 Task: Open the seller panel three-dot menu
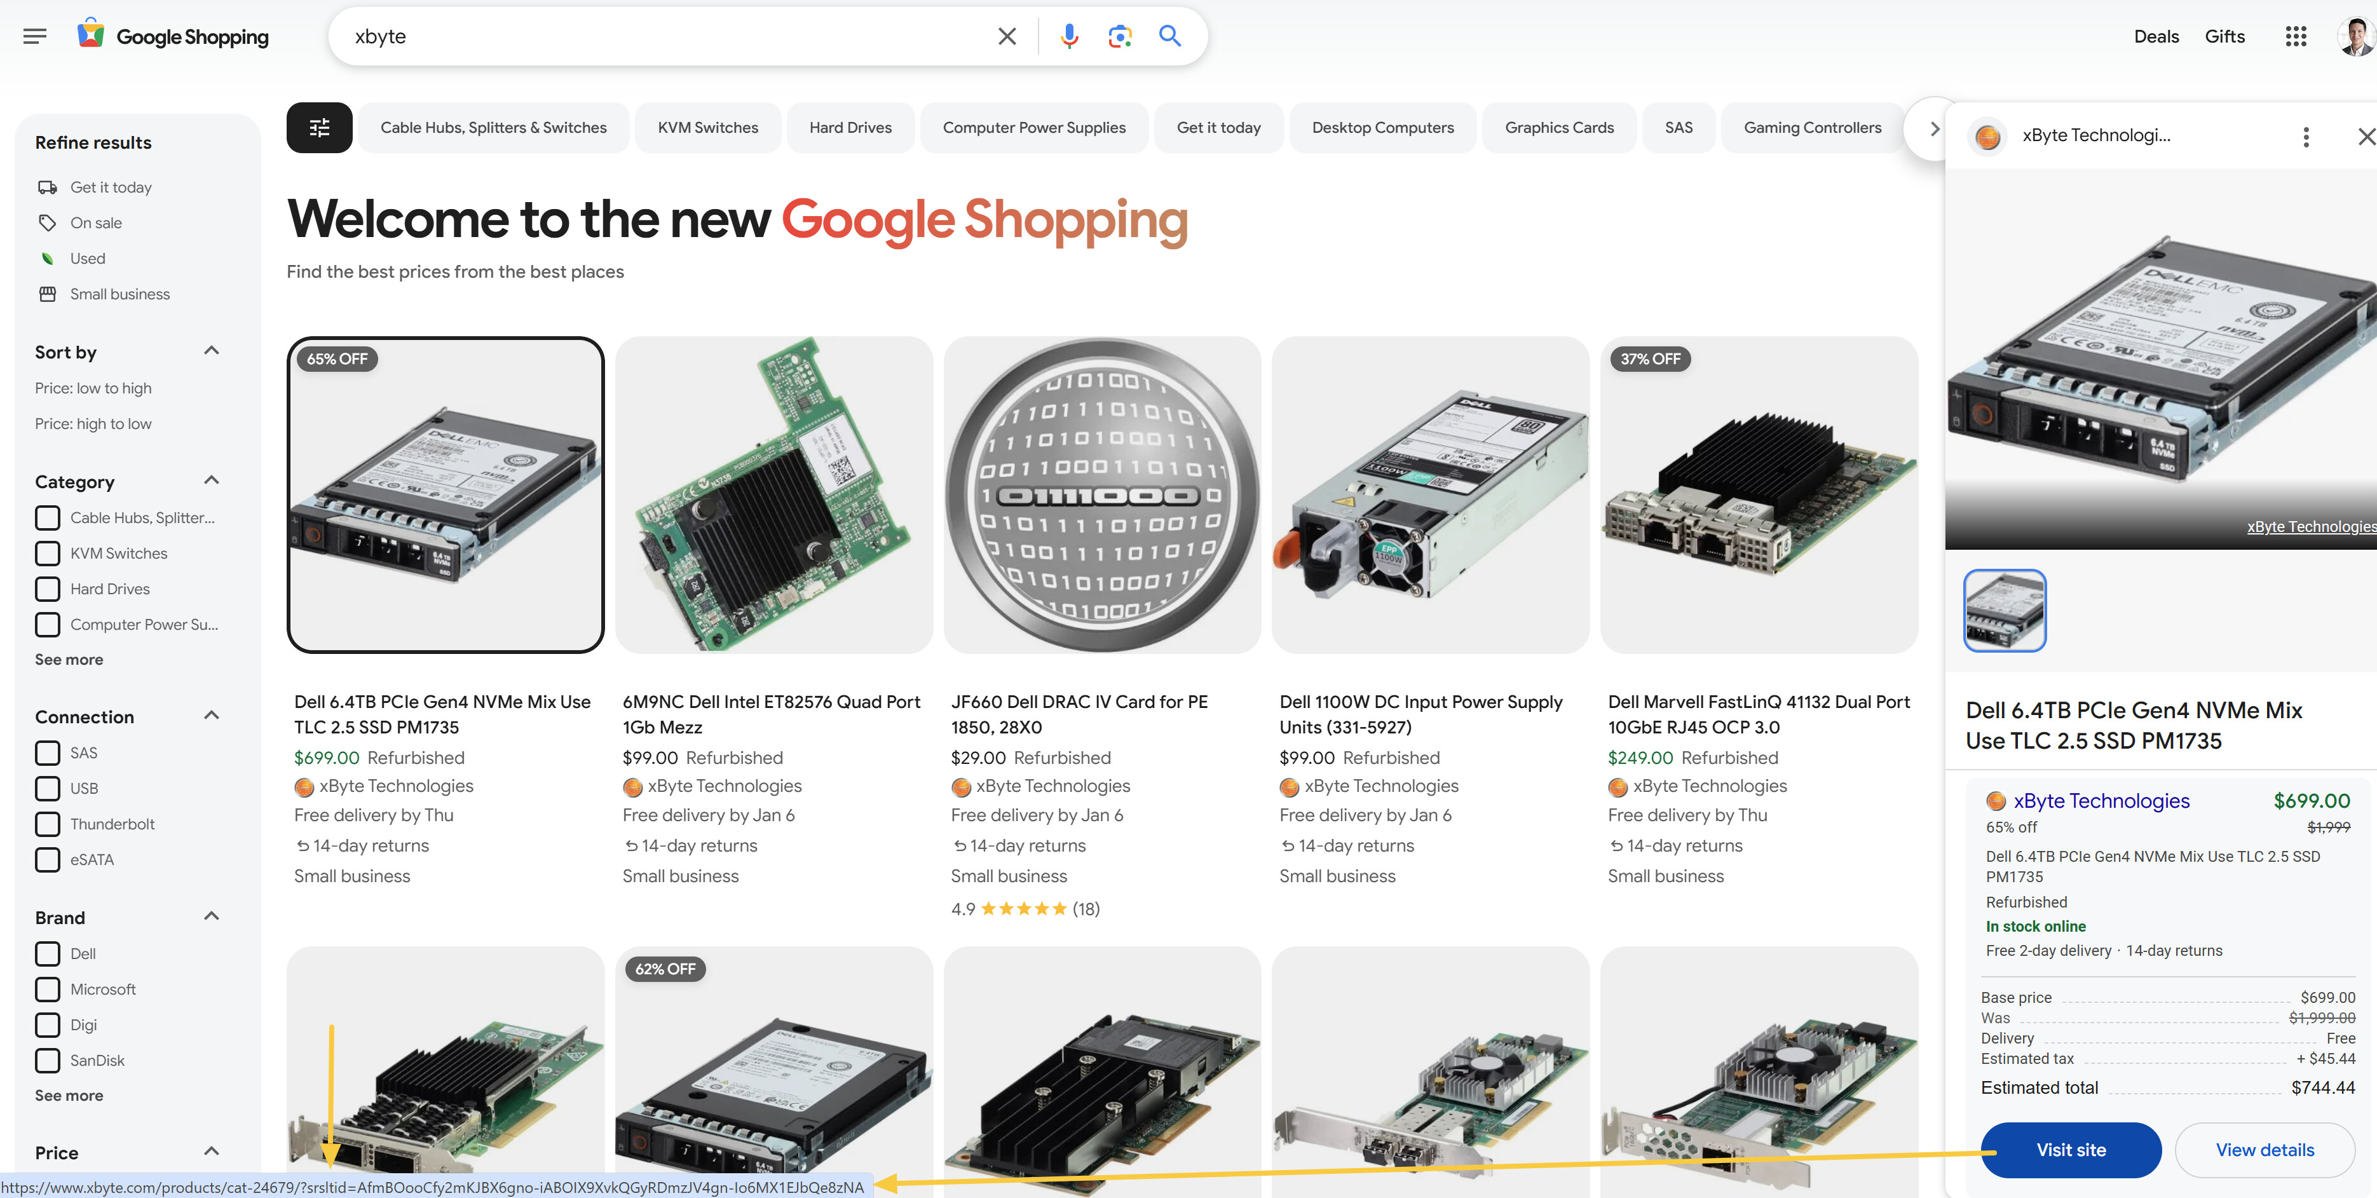pyautogui.click(x=2305, y=137)
